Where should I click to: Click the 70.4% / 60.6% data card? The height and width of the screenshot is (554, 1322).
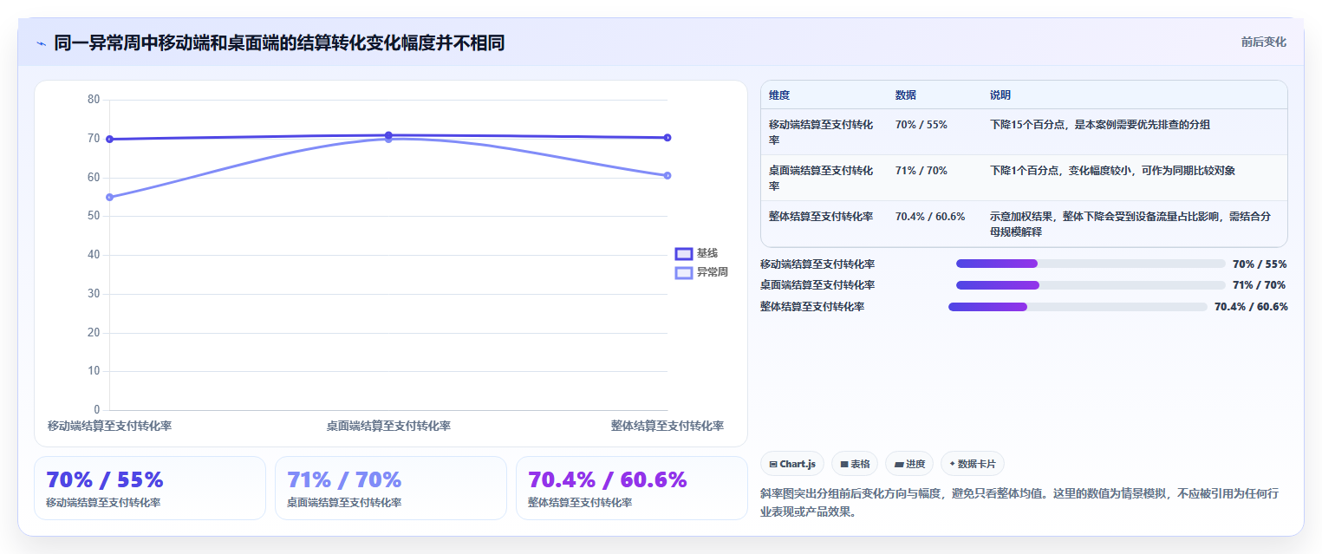coord(632,488)
